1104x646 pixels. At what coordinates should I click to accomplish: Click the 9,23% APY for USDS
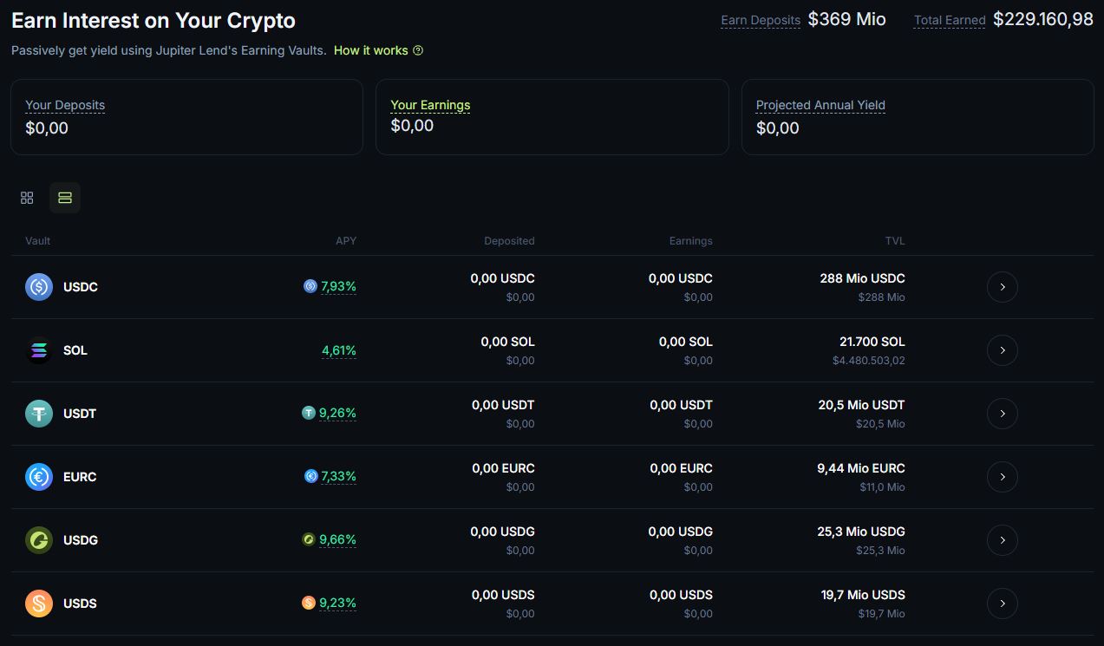[x=337, y=603]
